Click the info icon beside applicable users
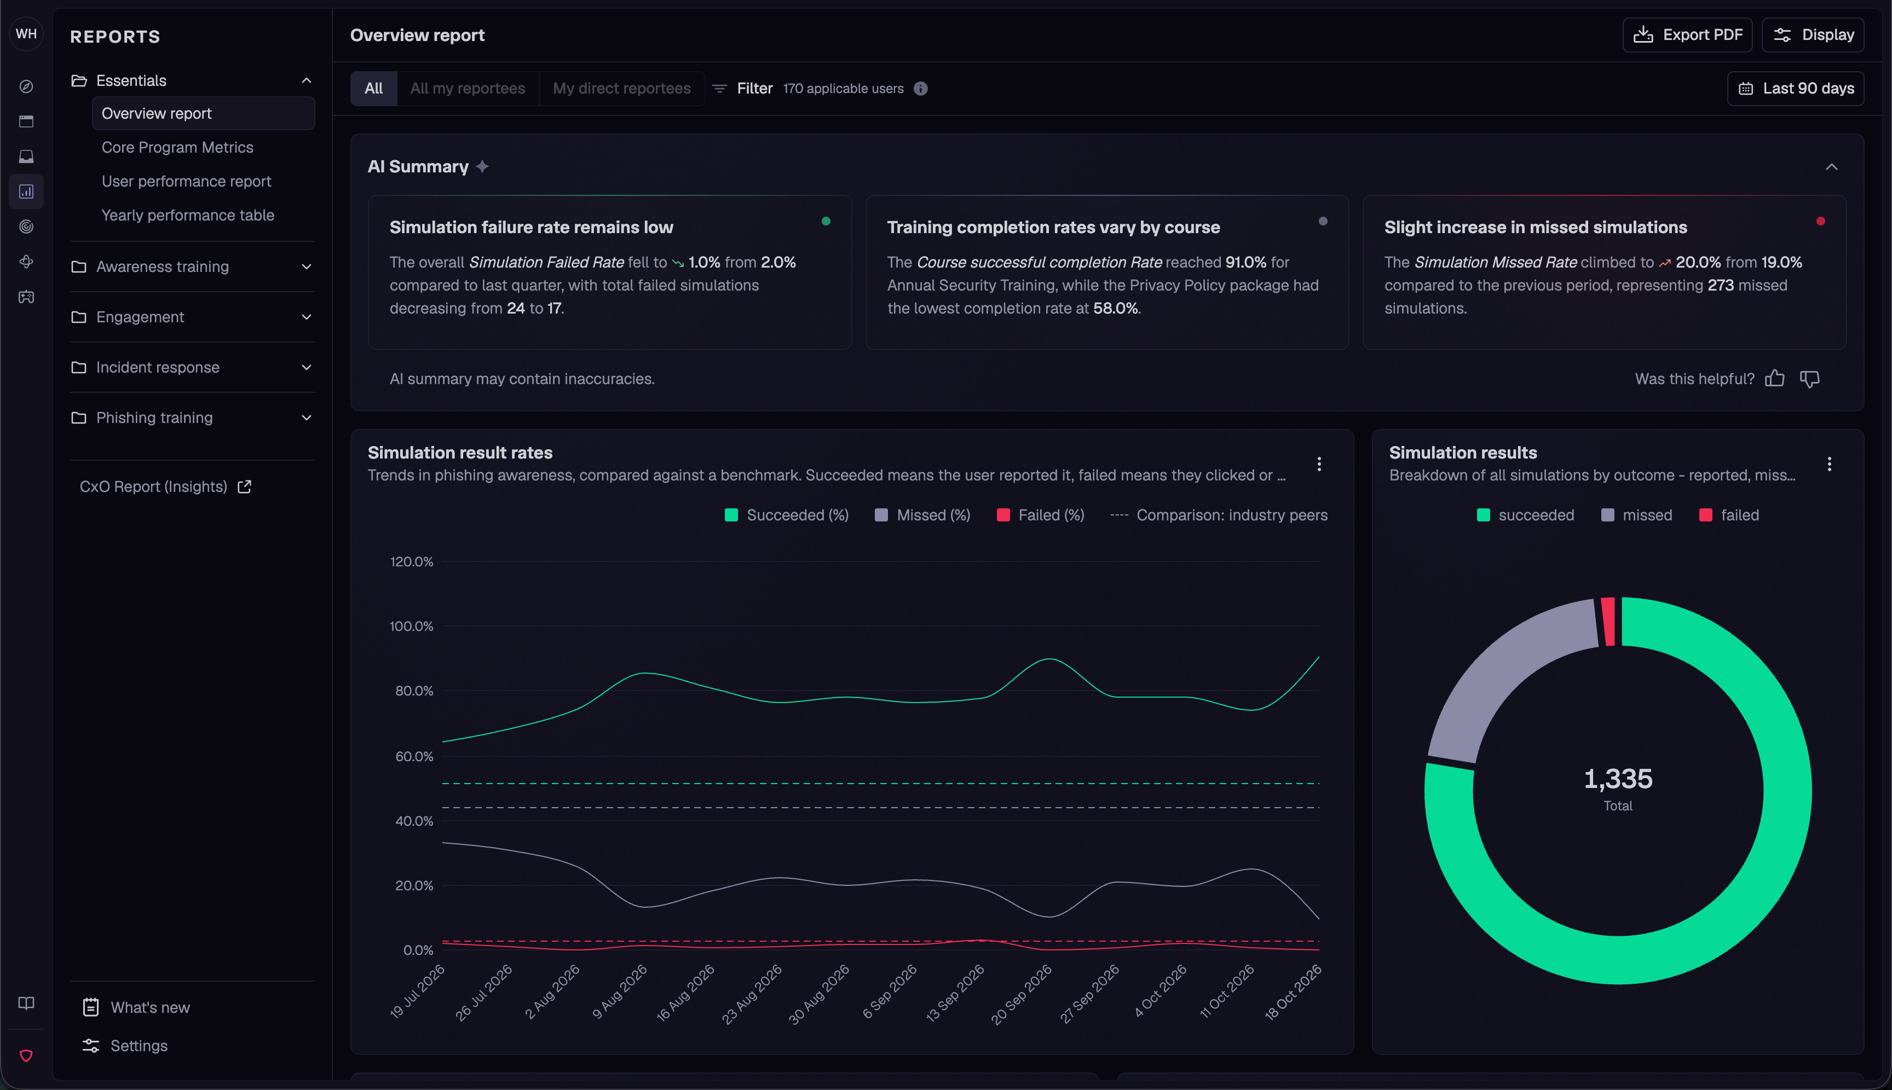This screenshot has height=1090, width=1892. point(920,88)
